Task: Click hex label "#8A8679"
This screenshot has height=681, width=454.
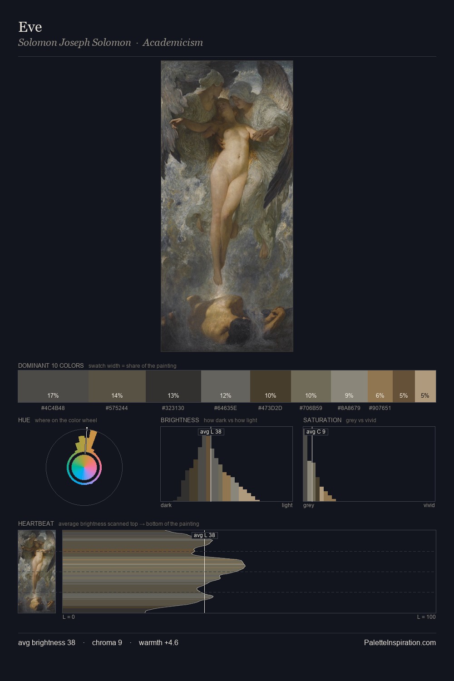Action: (349, 408)
